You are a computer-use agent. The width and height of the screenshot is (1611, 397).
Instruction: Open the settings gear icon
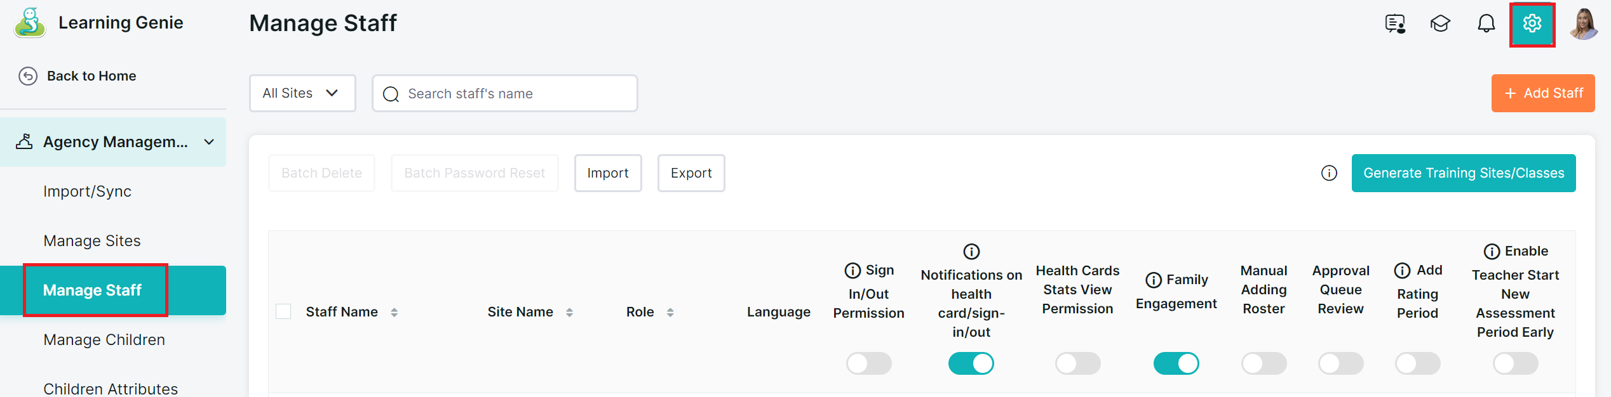pyautogui.click(x=1532, y=24)
